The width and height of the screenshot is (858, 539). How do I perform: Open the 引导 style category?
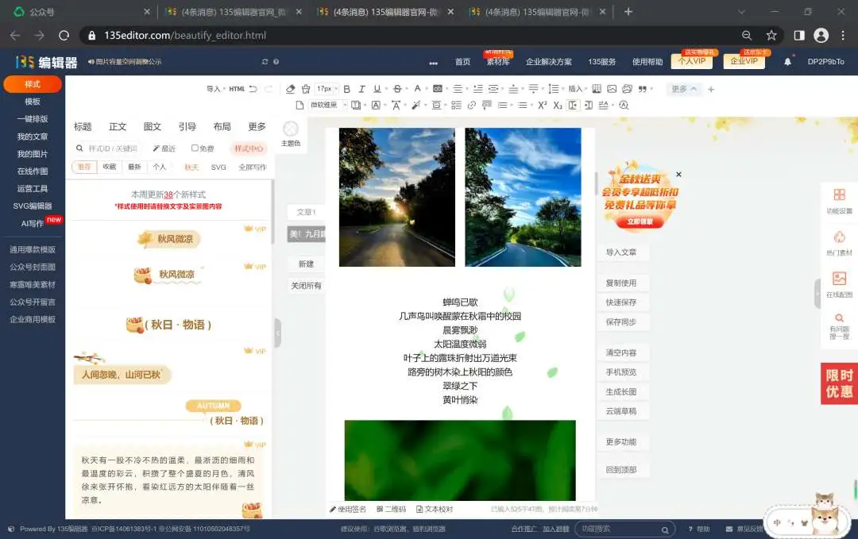click(187, 127)
